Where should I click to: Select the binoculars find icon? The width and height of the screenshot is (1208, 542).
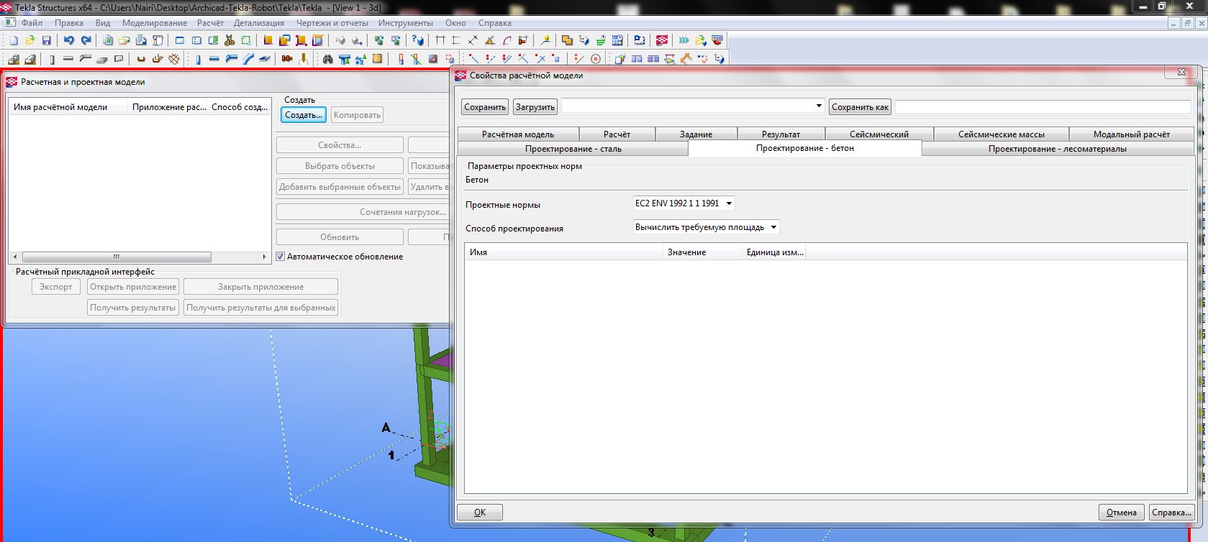click(x=328, y=59)
